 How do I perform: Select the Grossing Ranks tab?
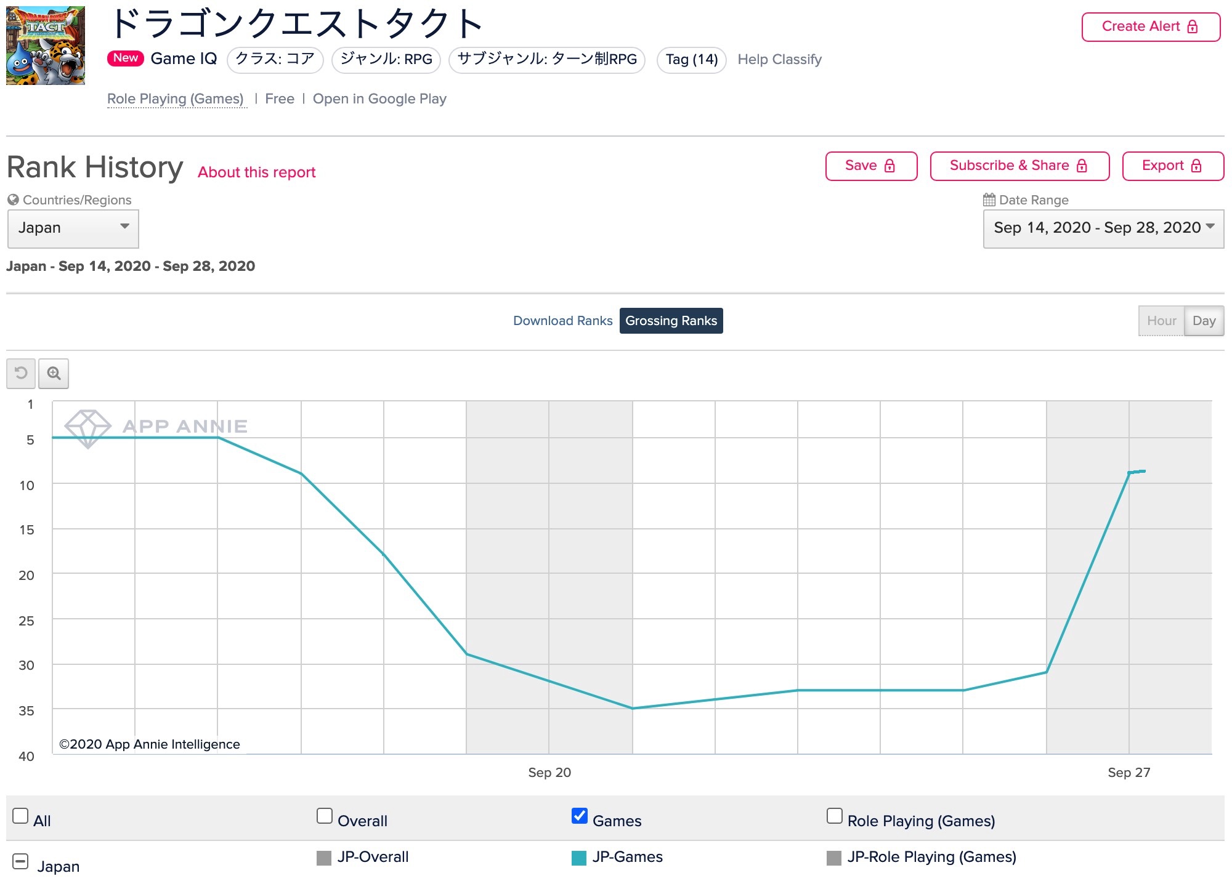point(671,321)
